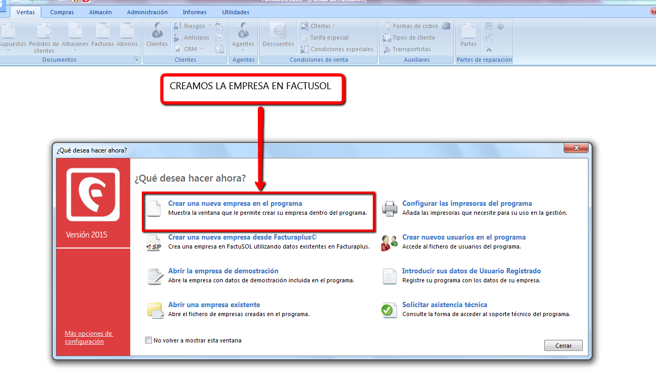656x381 pixels.
Task: Click the tools icon in Partes de reparación
Action: tap(489, 49)
